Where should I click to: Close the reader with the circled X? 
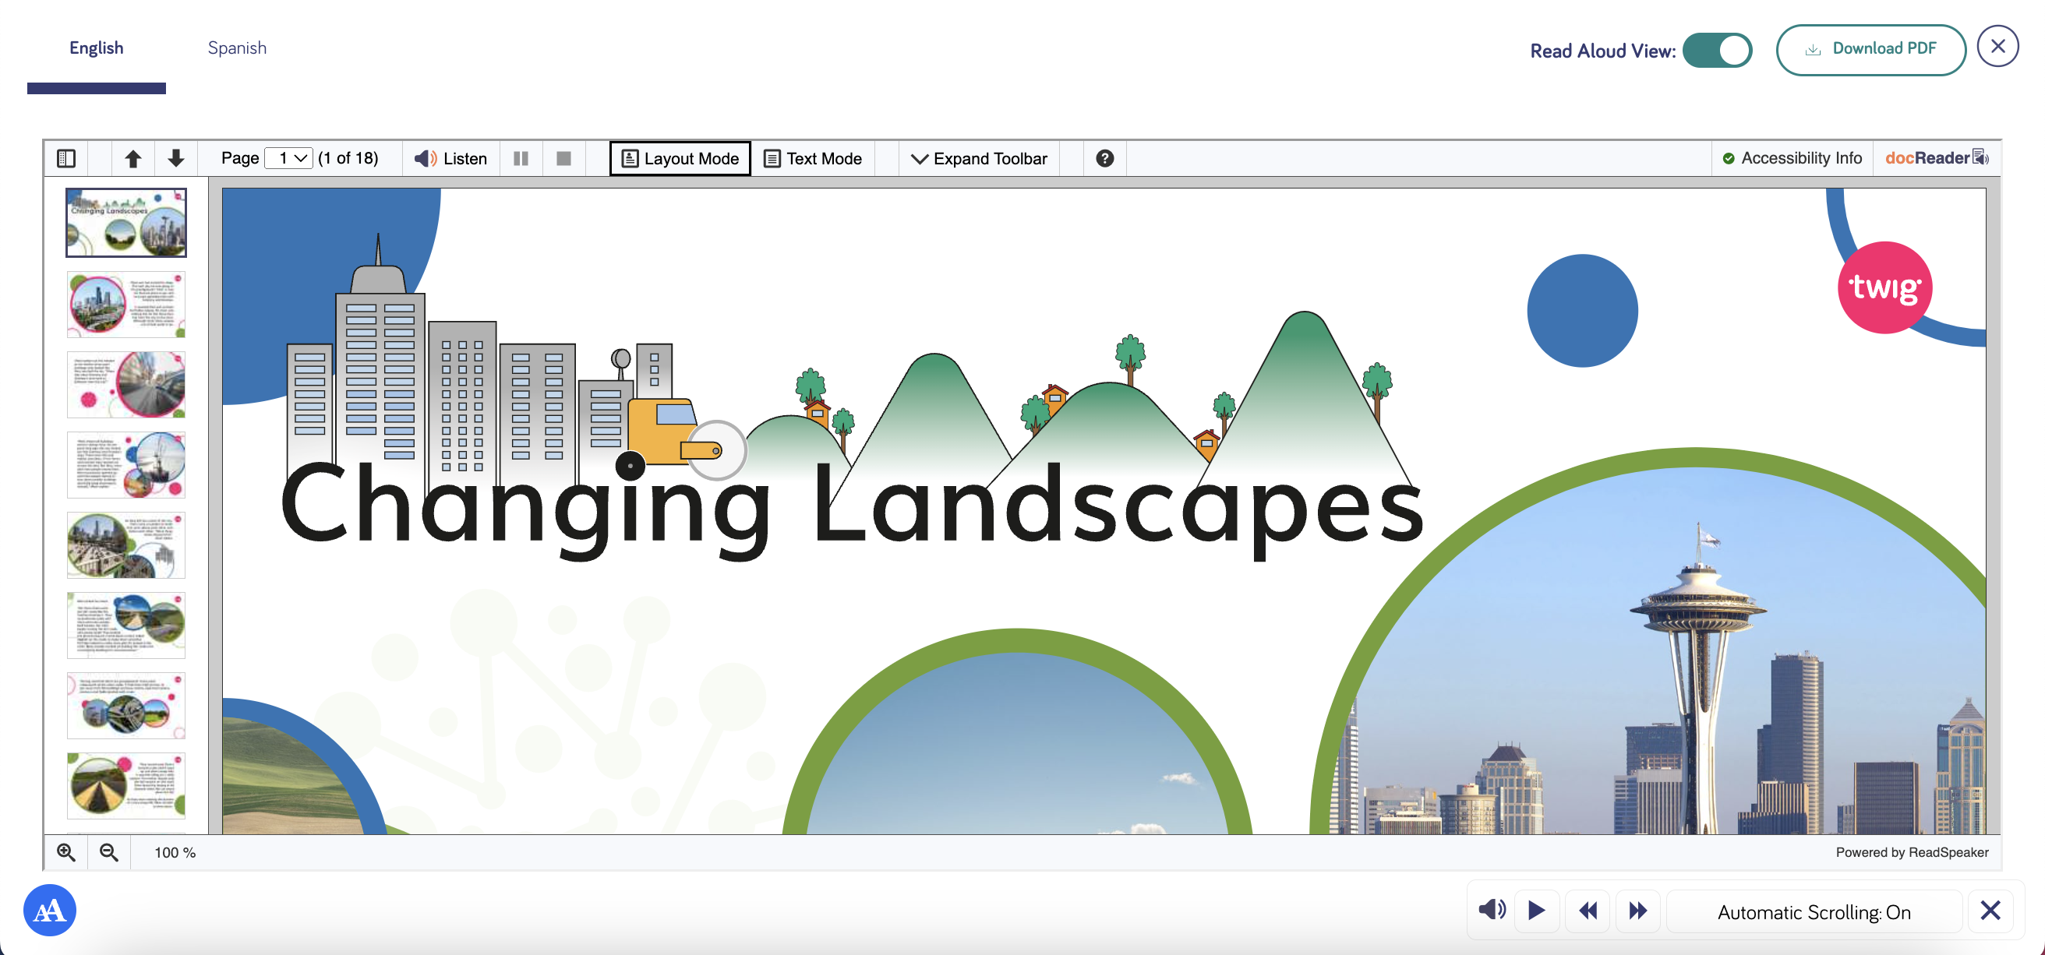click(1997, 46)
